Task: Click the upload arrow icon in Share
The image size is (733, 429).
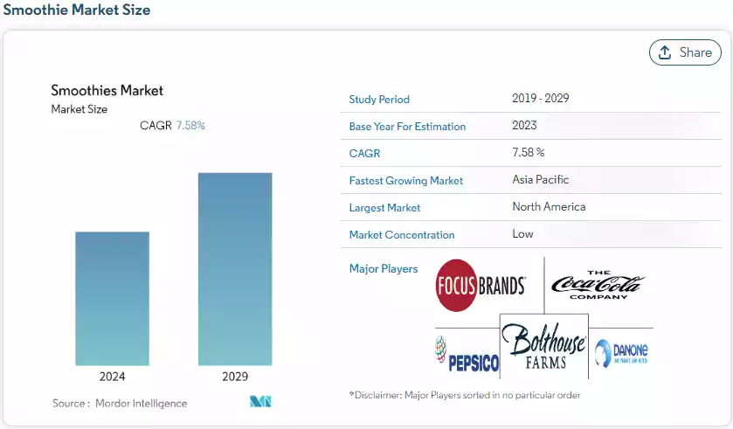Action: click(x=665, y=52)
